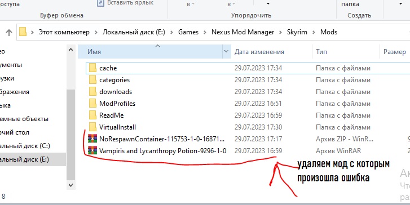This screenshot has width=410, height=205.
Task: Sort by Тип column header
Action: (x=321, y=52)
